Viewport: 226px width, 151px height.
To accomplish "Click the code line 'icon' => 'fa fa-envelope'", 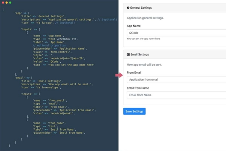I will pos(41,88).
